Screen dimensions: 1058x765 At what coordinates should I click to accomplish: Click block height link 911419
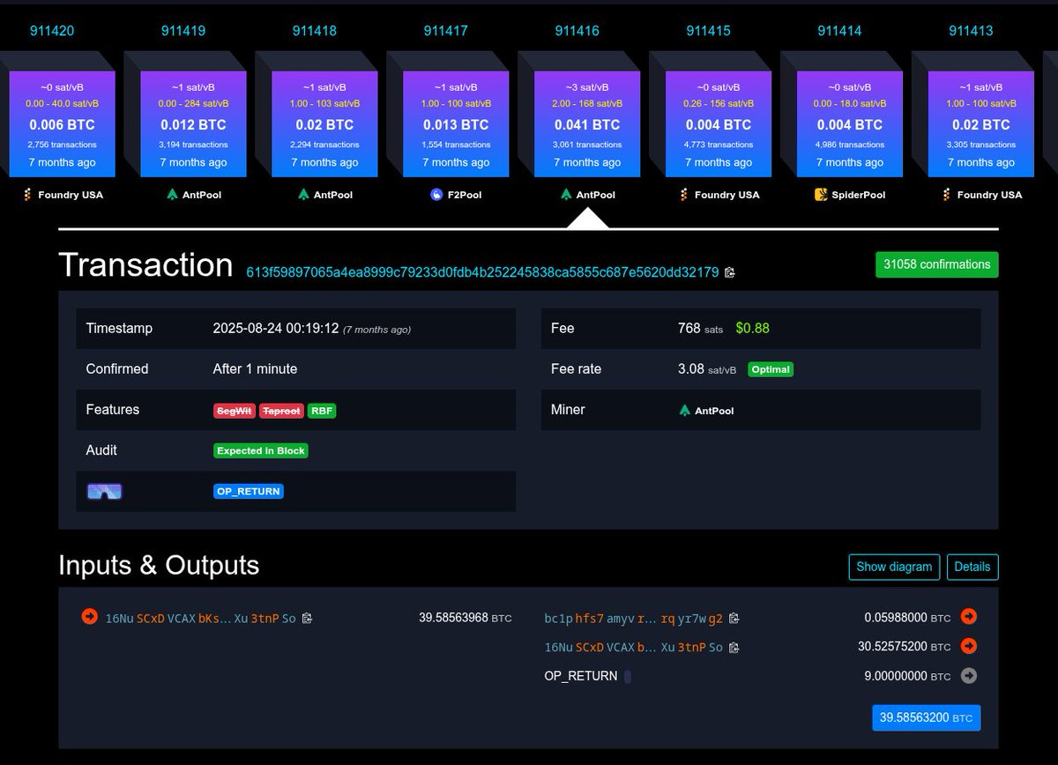point(183,31)
